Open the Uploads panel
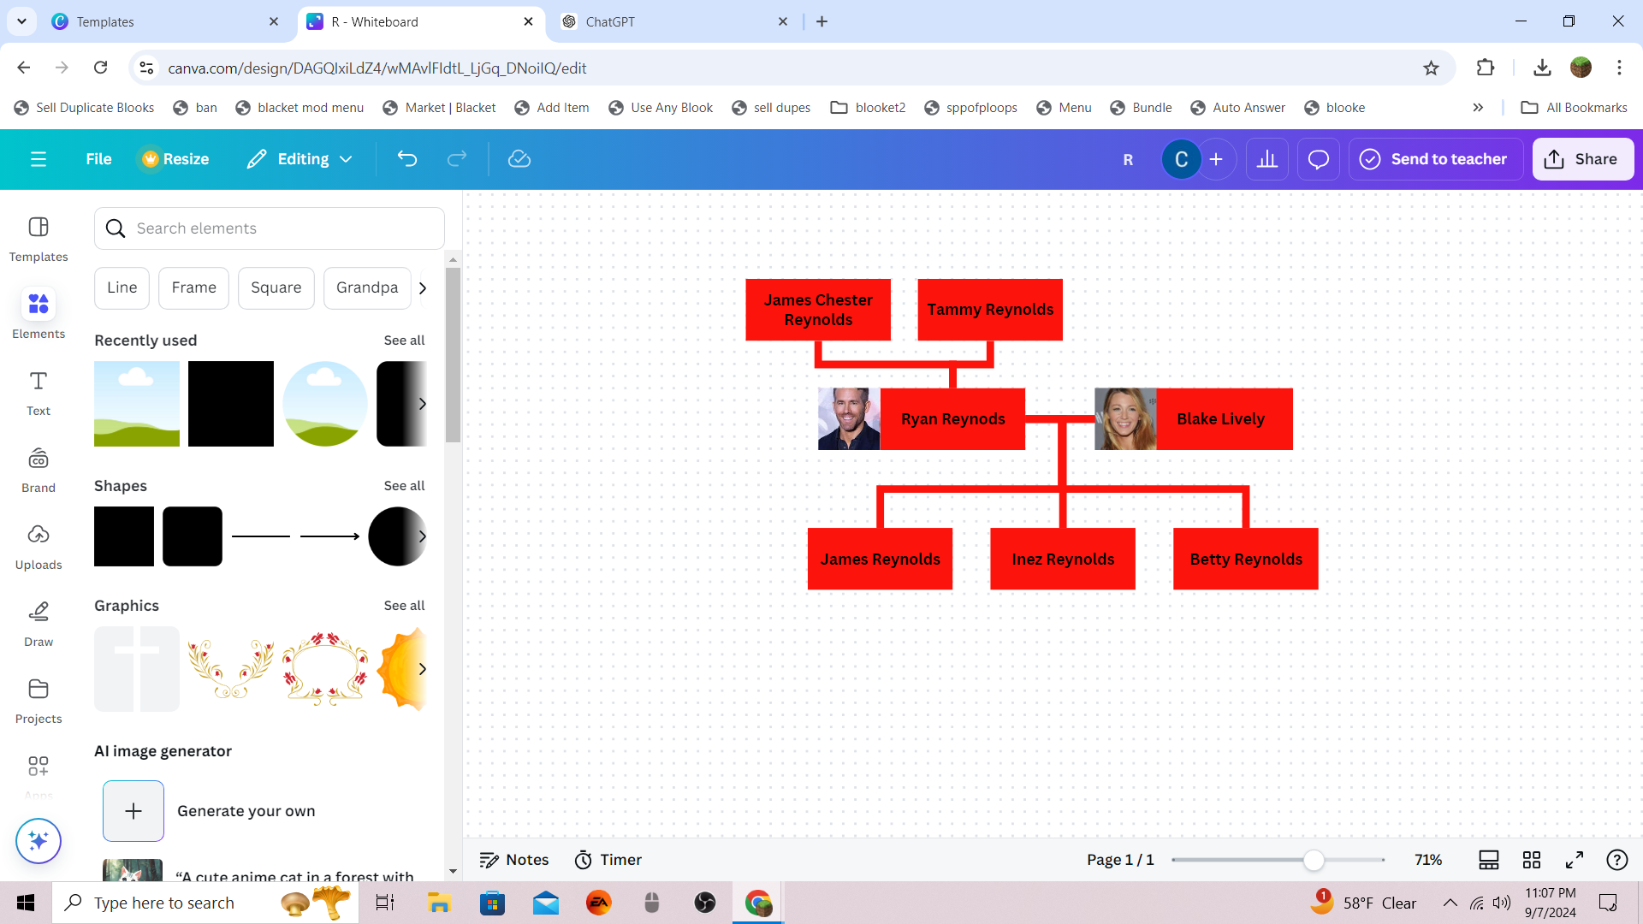This screenshot has width=1643, height=924. point(39,547)
